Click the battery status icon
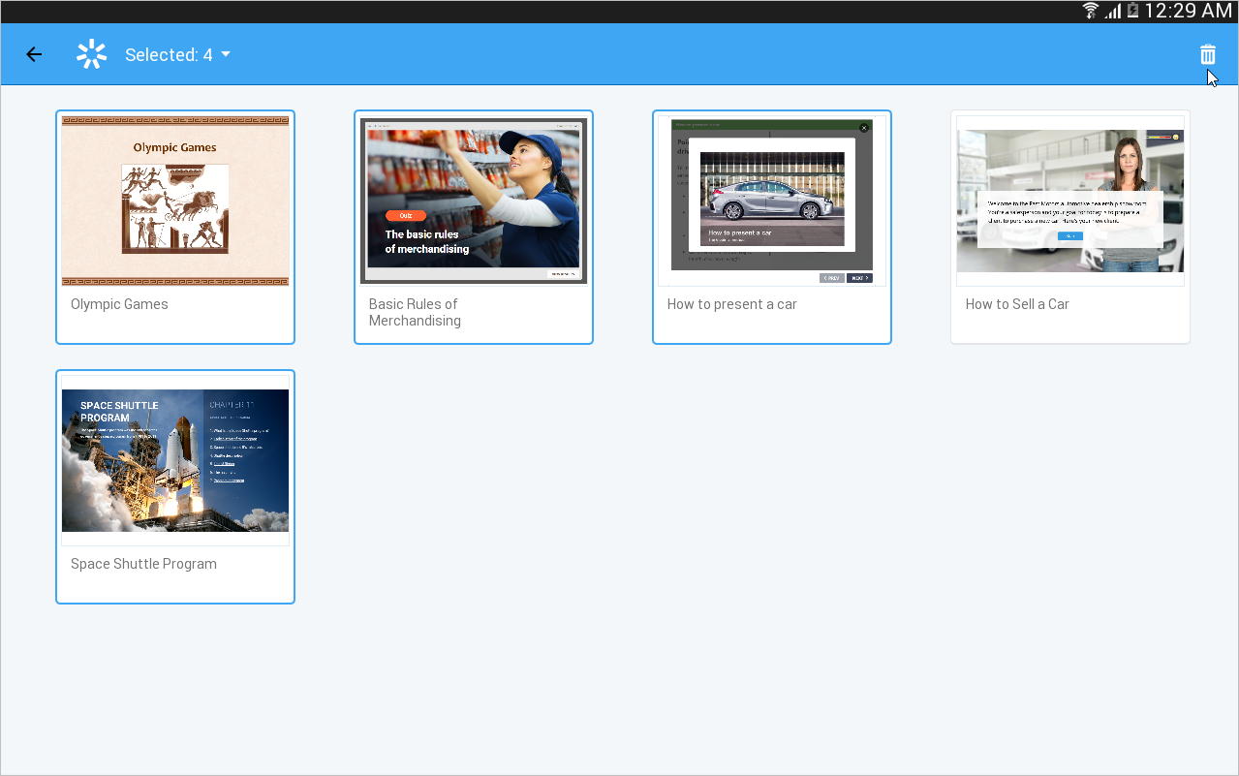Screen dimensions: 1239x776 click(x=1131, y=11)
